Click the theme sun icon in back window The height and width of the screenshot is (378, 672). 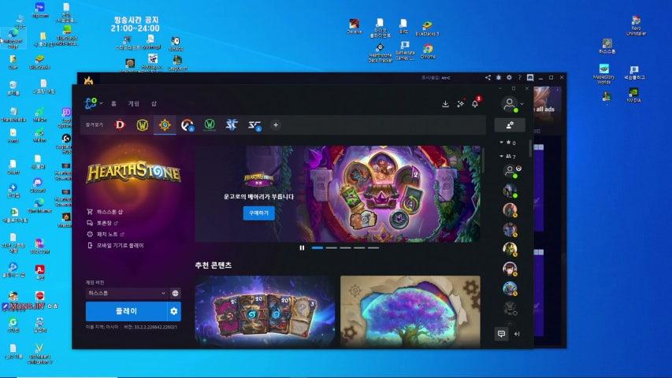(499, 78)
